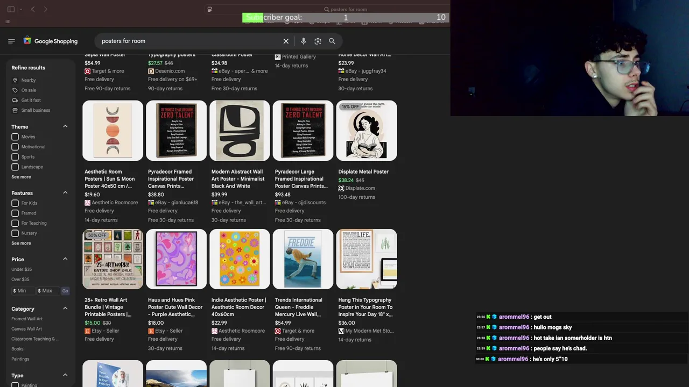Clear the search box text
This screenshot has height=387, width=689.
click(286, 41)
